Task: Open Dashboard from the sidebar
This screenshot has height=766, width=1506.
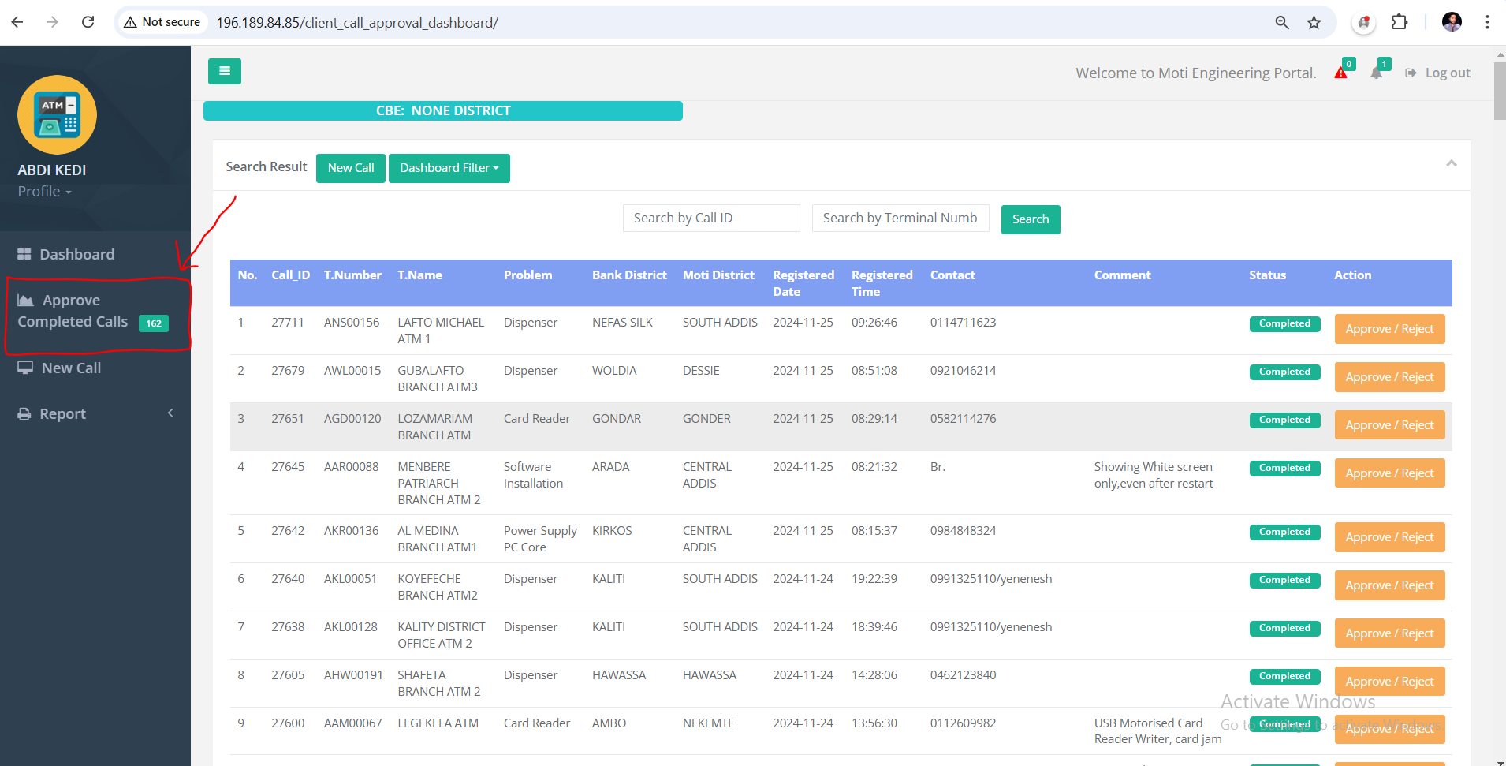Action: pyautogui.click(x=76, y=254)
